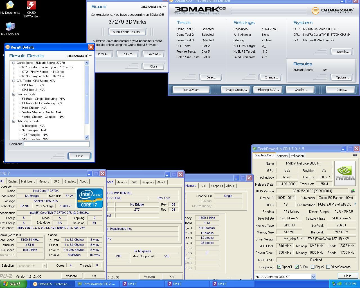This screenshot has width=360, height=288.
Task: Click Run 3DMark button
Action: click(191, 90)
